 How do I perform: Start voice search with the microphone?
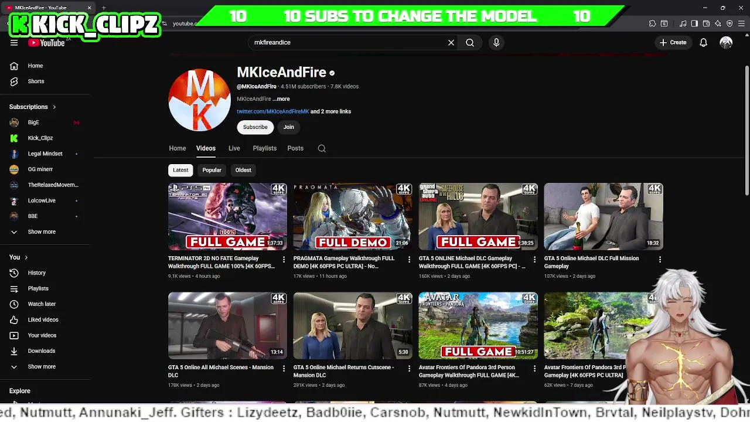tap(496, 42)
